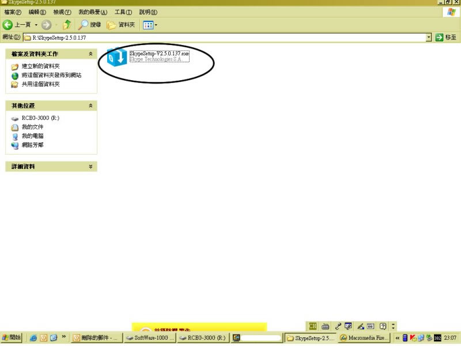Go back with the 上一頁 arrow icon
Image resolution: width=461 pixels, height=346 pixels.
[x=7, y=25]
